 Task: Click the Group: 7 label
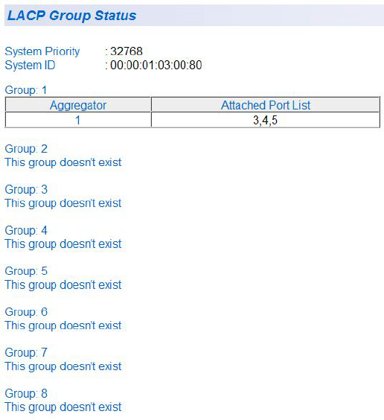click(26, 352)
